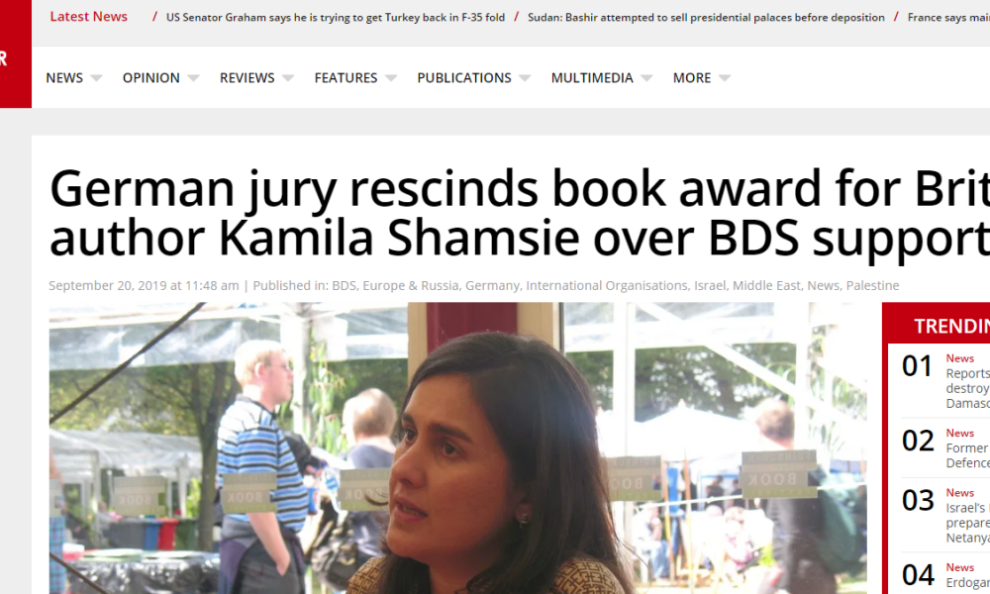The image size is (990, 594).
Task: Open the Senator Graham F-35 headline
Action: click(336, 18)
